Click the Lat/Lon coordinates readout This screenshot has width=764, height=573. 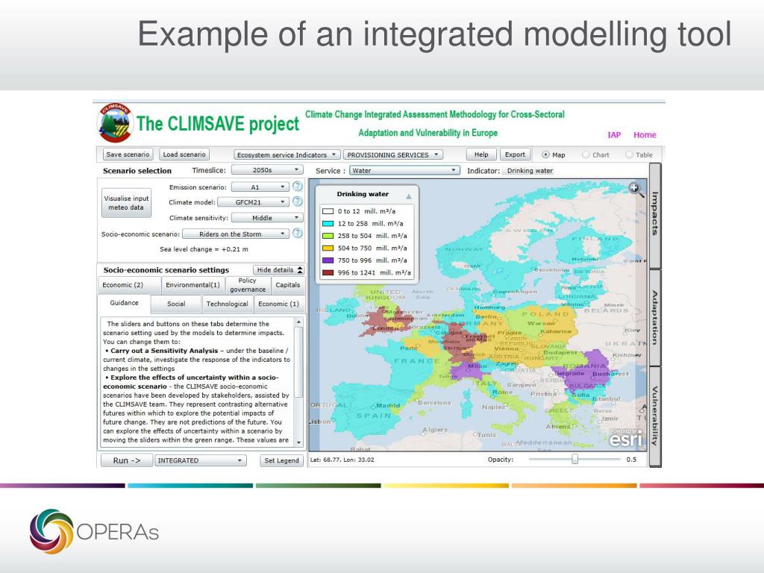click(342, 460)
